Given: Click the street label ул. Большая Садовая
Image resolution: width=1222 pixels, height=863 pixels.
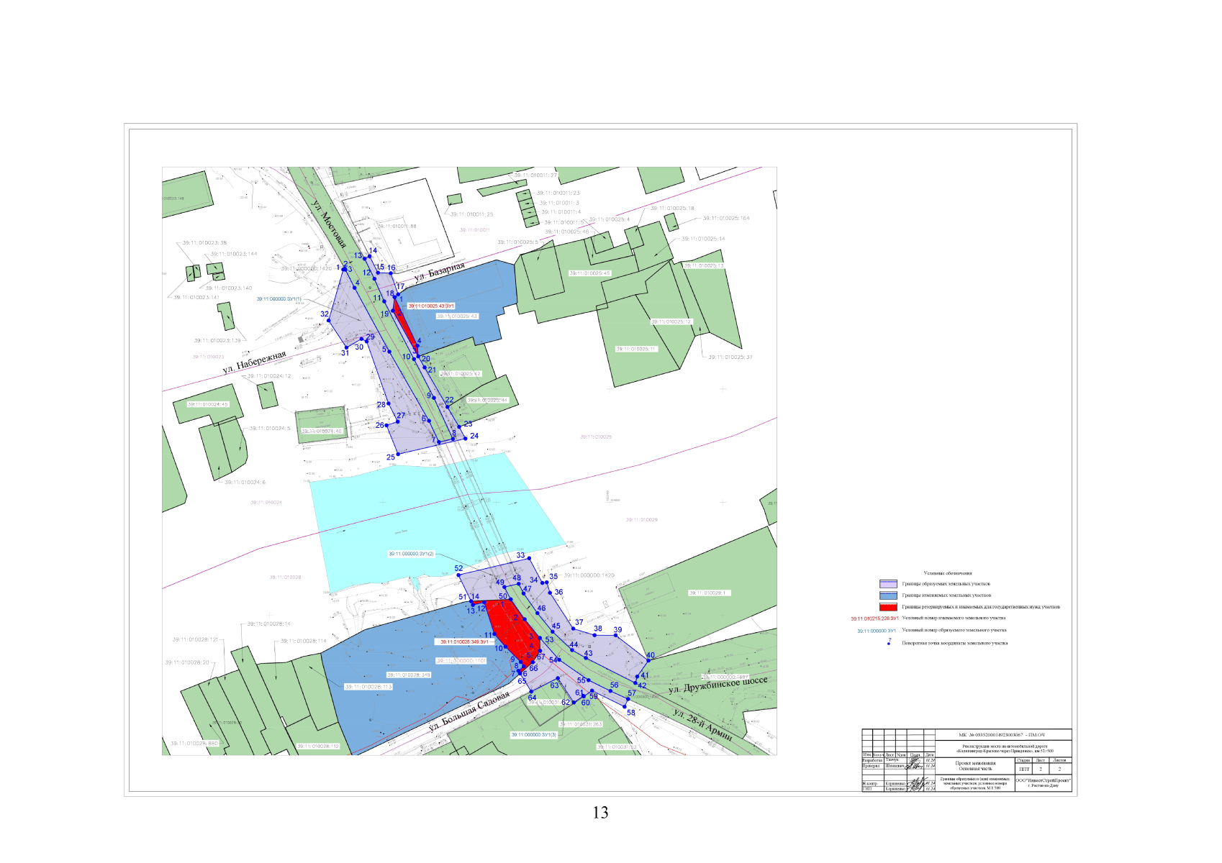Looking at the screenshot, I should pyautogui.click(x=469, y=711).
